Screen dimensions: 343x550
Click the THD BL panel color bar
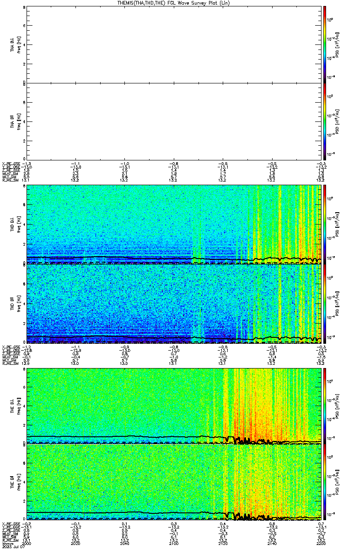coord(325,224)
